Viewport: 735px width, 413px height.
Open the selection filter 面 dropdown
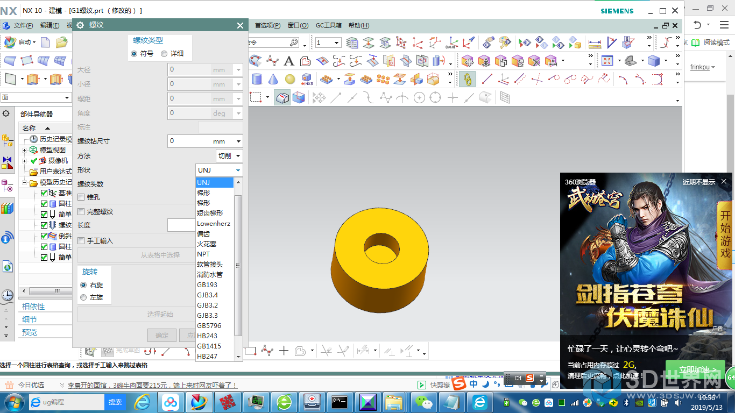point(36,97)
